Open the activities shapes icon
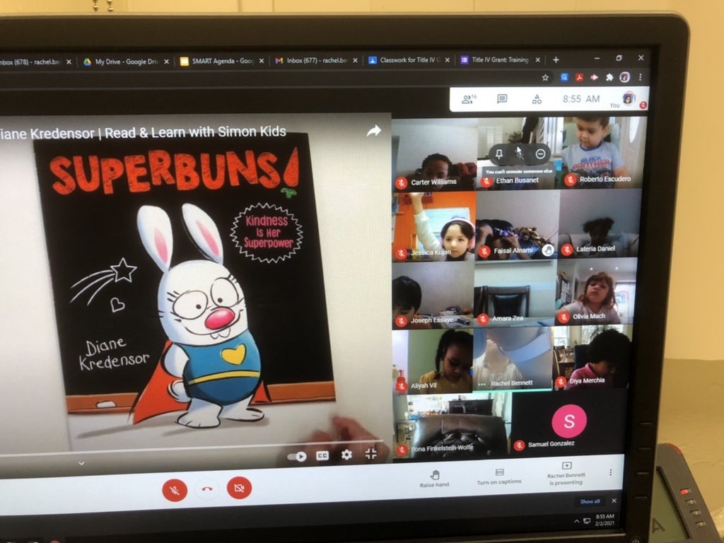 pyautogui.click(x=537, y=99)
